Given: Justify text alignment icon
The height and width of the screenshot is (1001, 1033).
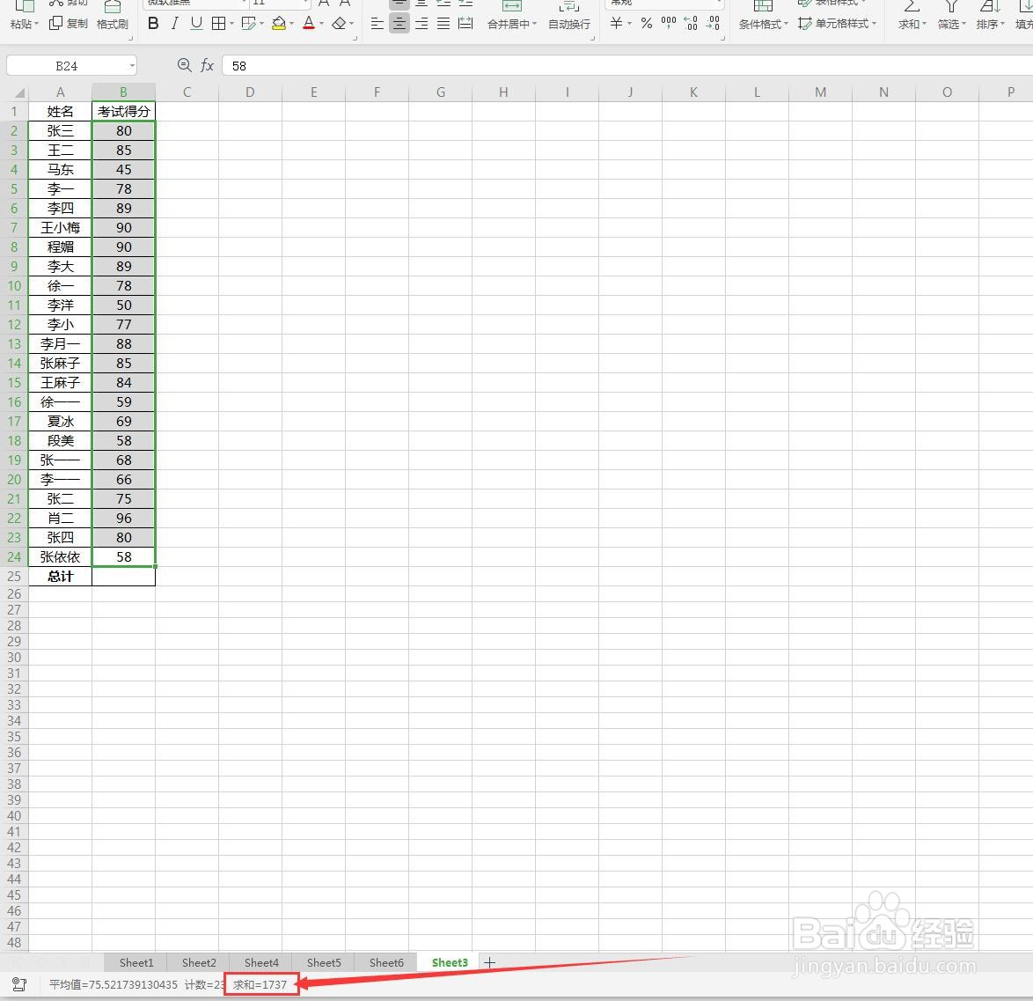Looking at the screenshot, I should (443, 24).
